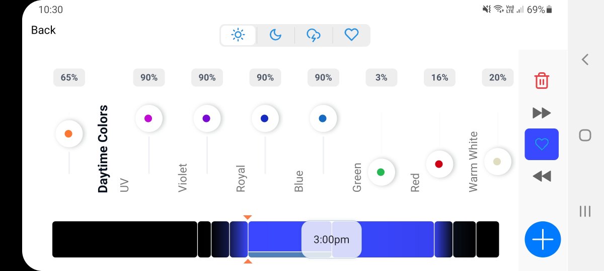Open the storm cloud lightning tab
604x271 pixels.
pos(314,35)
